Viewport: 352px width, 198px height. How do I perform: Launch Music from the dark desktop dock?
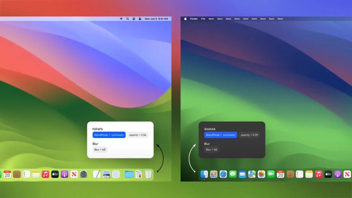coord(318,174)
